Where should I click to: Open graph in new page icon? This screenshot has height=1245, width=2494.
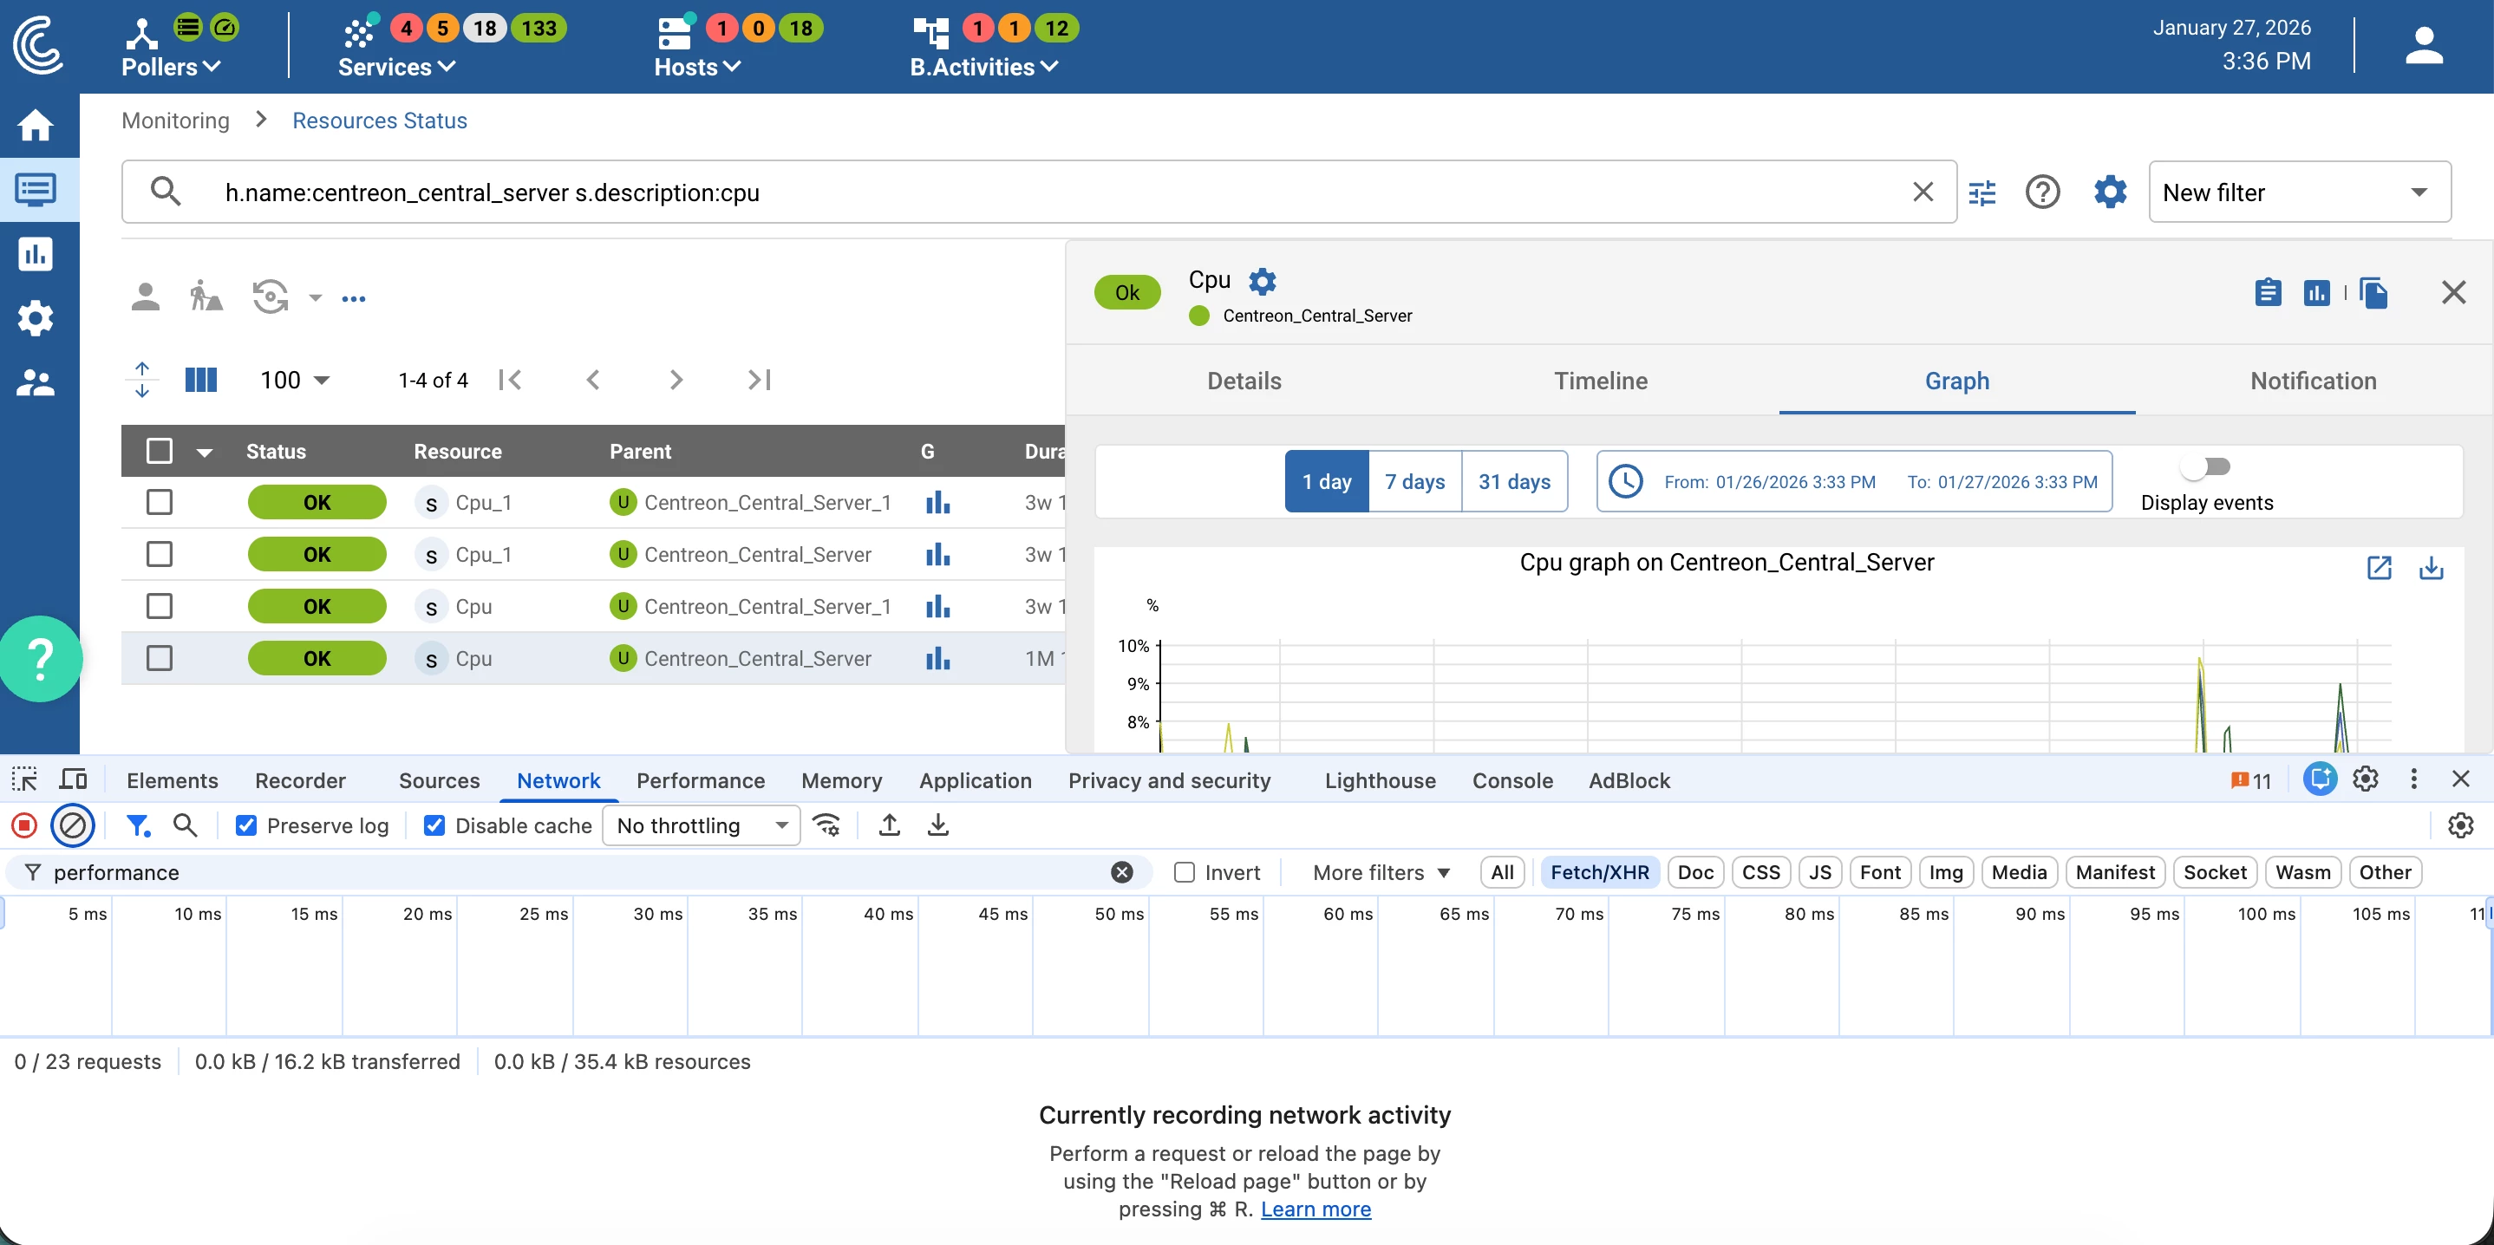click(2379, 568)
